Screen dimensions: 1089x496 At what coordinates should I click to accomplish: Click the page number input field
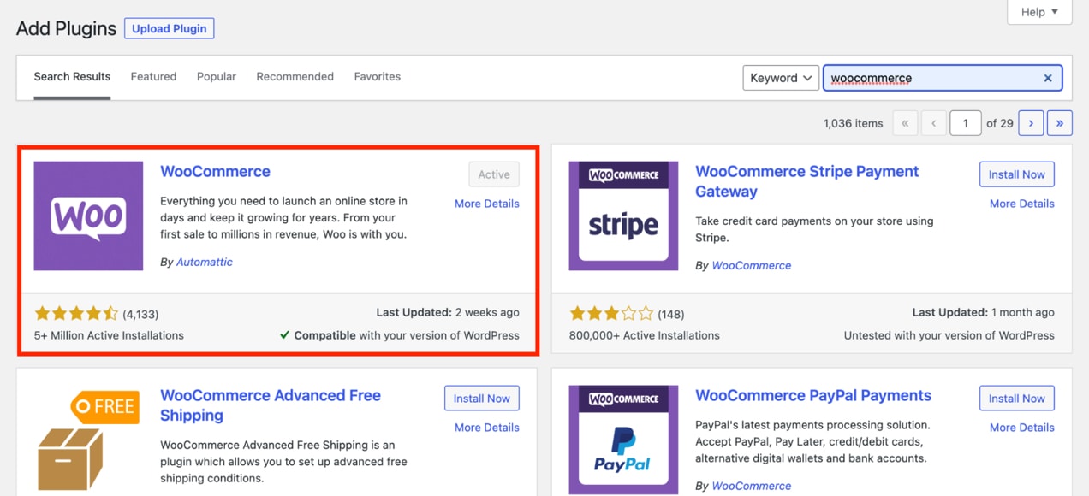click(x=966, y=122)
